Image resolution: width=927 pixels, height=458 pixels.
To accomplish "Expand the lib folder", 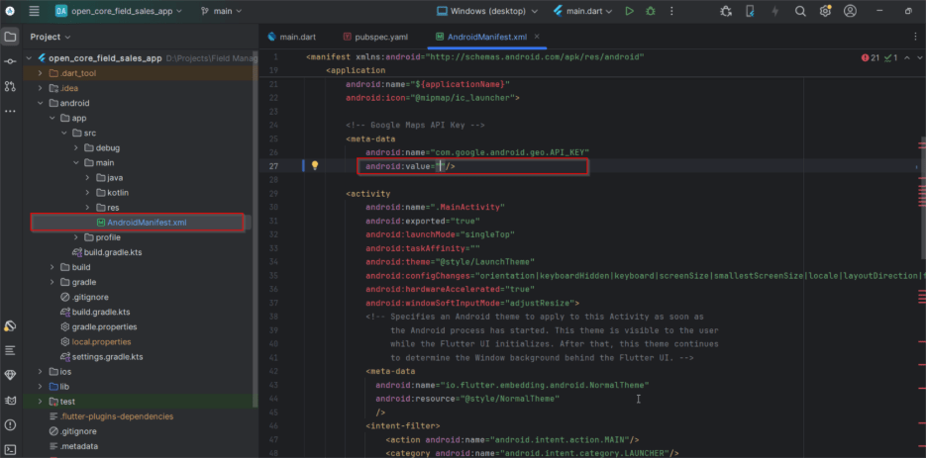I will [x=41, y=387].
